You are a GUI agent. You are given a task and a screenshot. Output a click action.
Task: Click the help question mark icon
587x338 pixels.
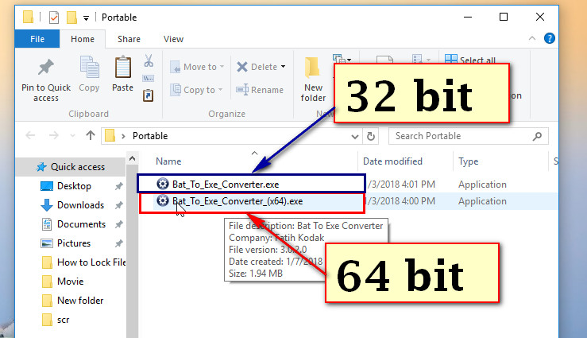(x=549, y=38)
